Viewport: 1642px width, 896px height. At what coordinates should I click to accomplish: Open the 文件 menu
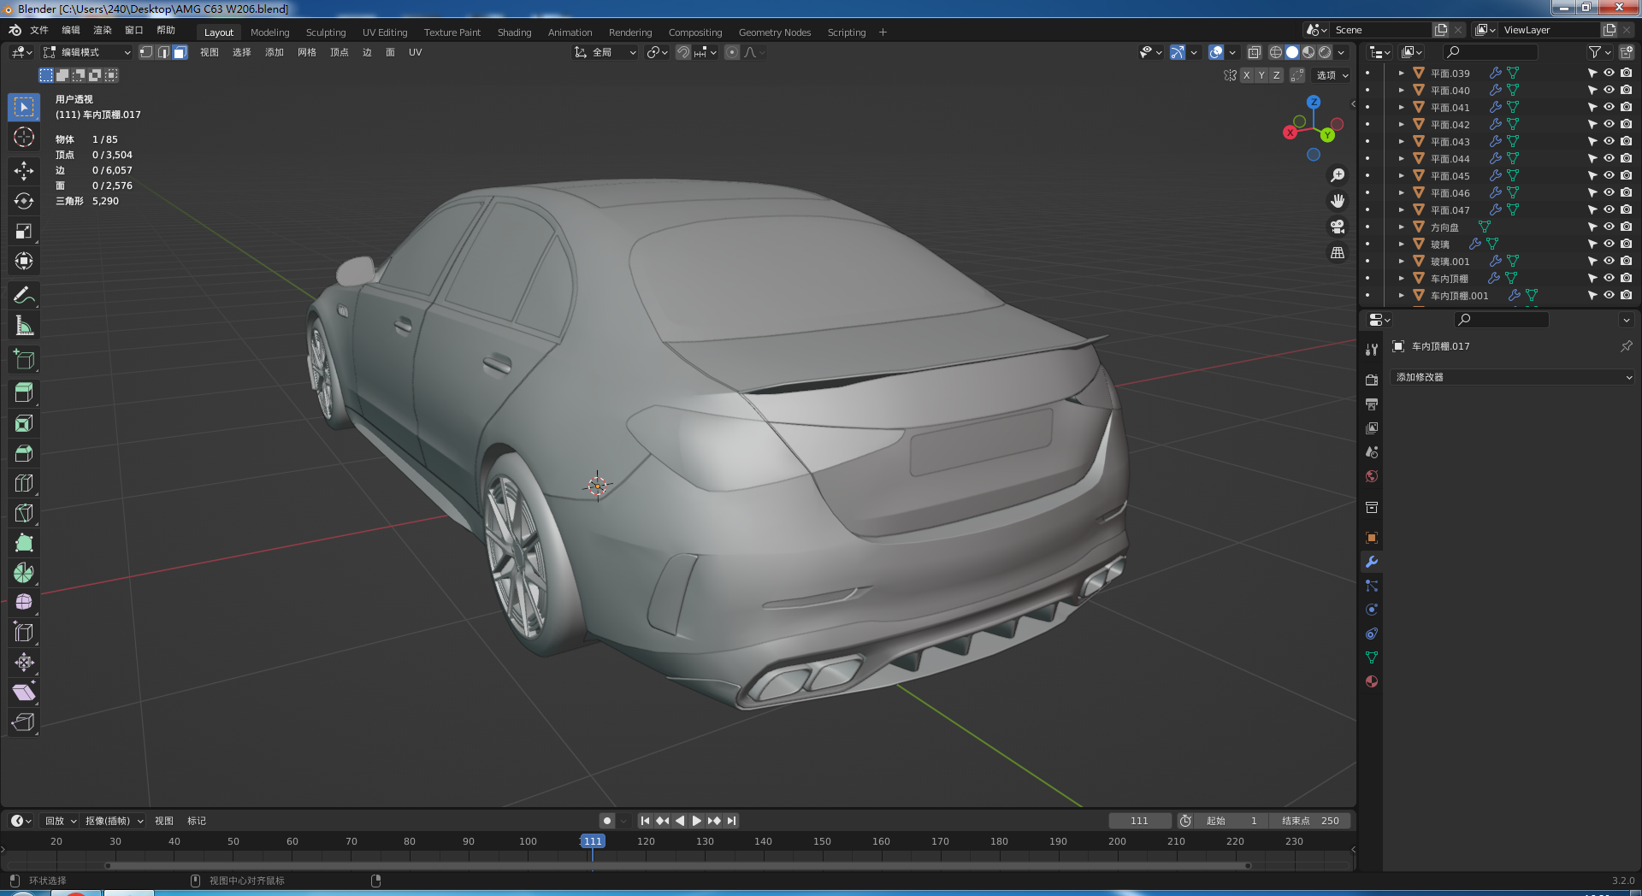pyautogui.click(x=39, y=30)
